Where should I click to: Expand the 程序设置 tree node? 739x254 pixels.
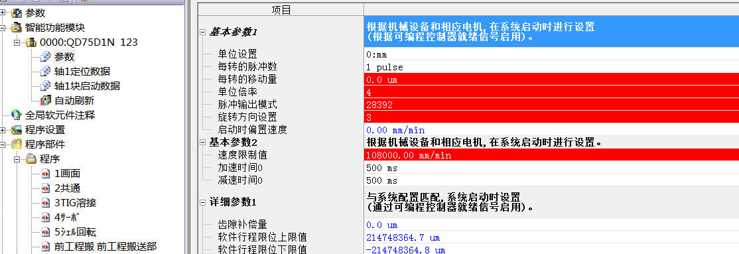point(3,129)
